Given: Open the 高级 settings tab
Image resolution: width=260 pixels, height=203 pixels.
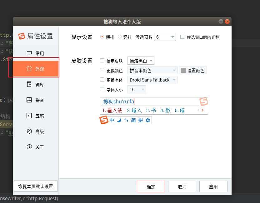Looking at the screenshot, I should pos(36,131).
